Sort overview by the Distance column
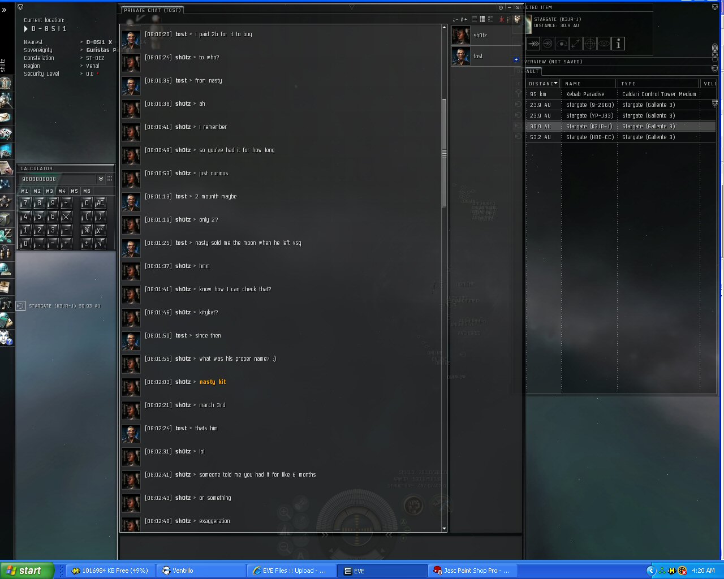 point(543,84)
